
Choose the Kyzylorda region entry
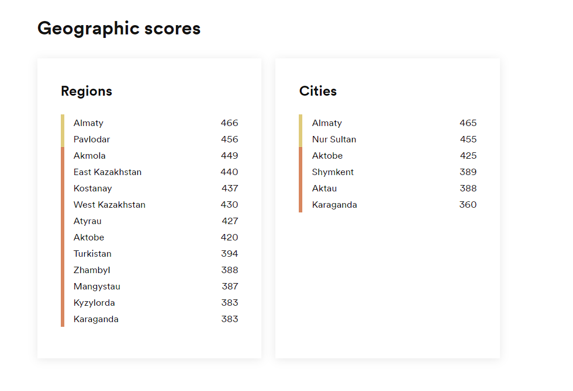point(94,303)
